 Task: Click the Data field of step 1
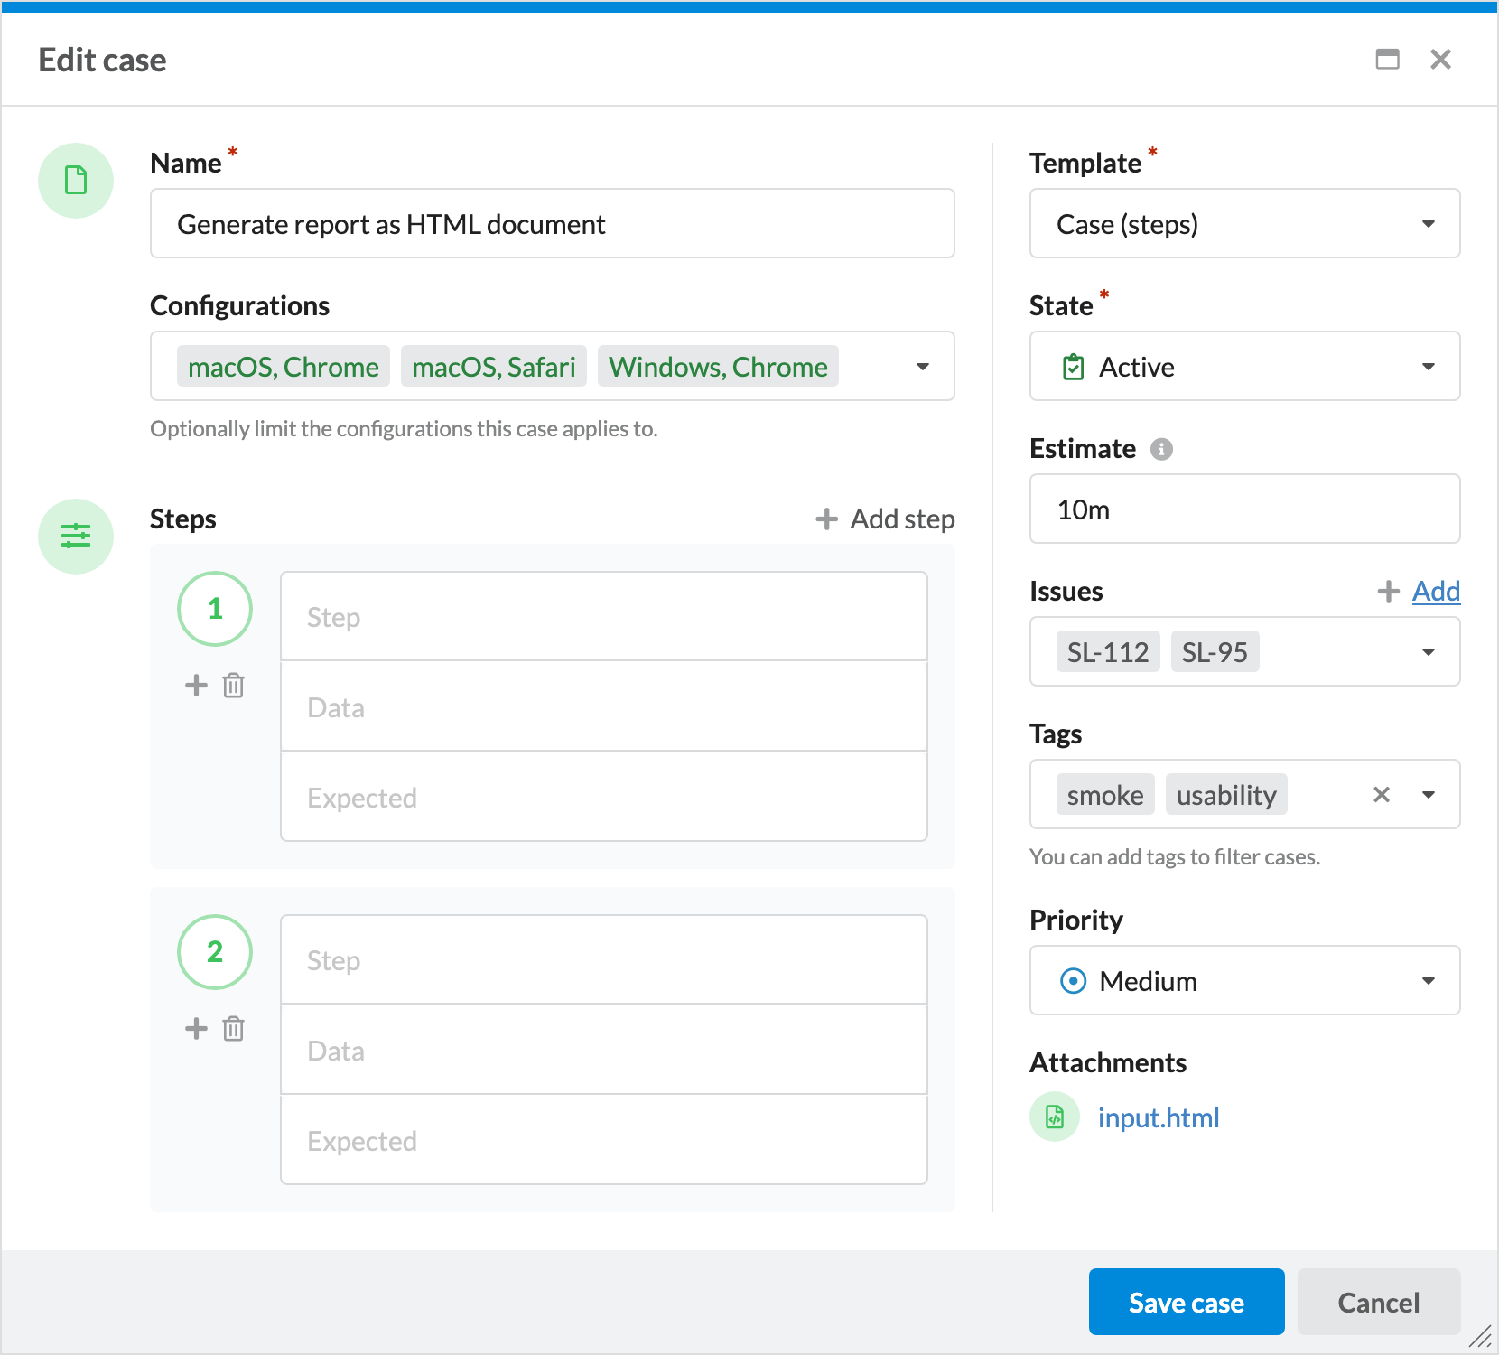click(604, 706)
